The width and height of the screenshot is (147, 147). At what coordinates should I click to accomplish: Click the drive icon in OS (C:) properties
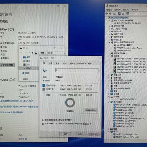pyautogui.click(x=45, y=70)
